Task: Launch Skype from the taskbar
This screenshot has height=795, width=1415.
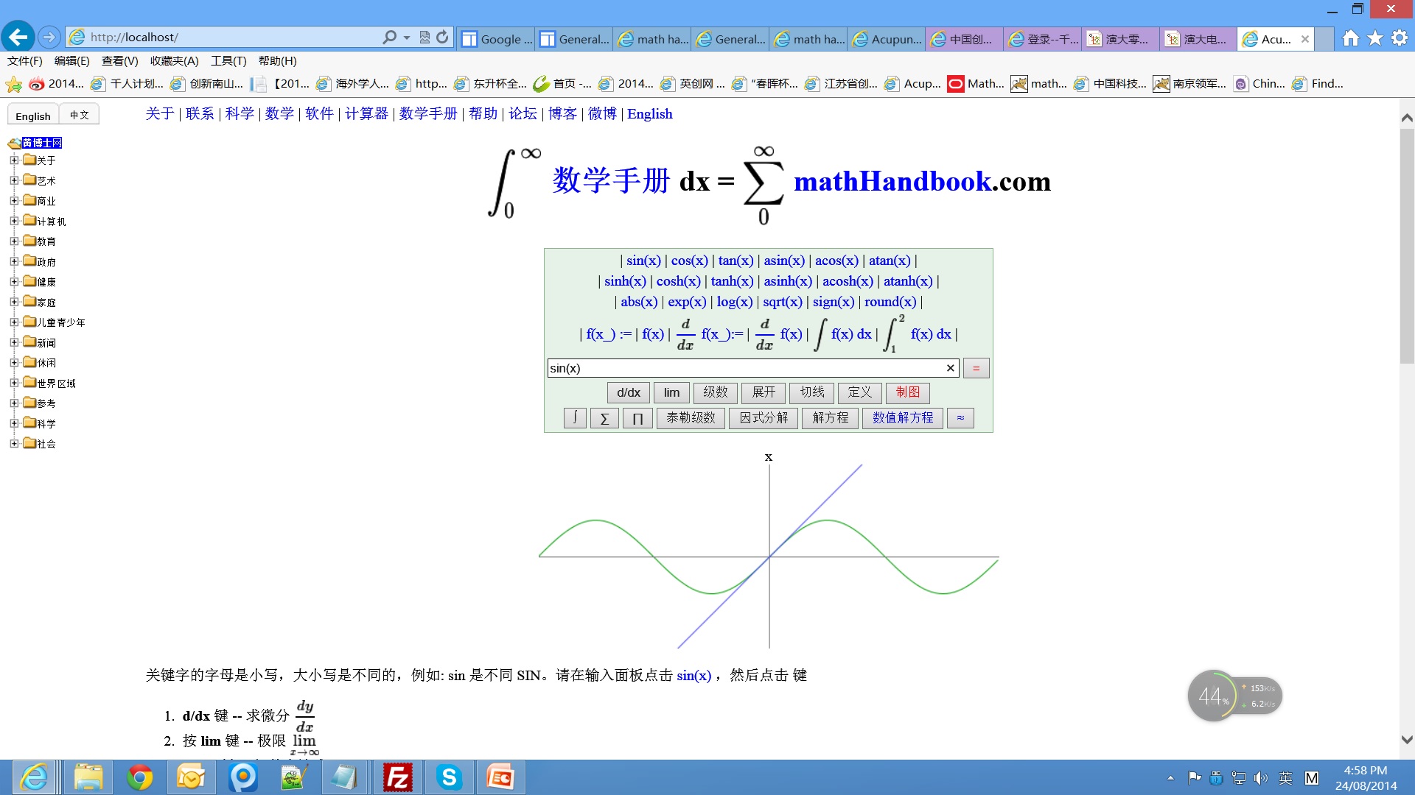Action: tap(449, 777)
